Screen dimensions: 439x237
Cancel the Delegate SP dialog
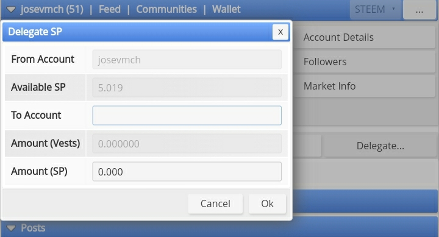pos(215,203)
